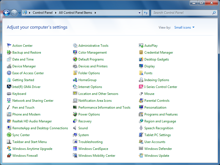Click the Credential Manager safe icon

[x=141, y=52]
